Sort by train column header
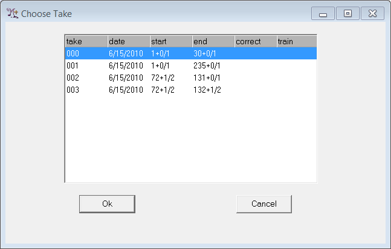 tap(296, 41)
